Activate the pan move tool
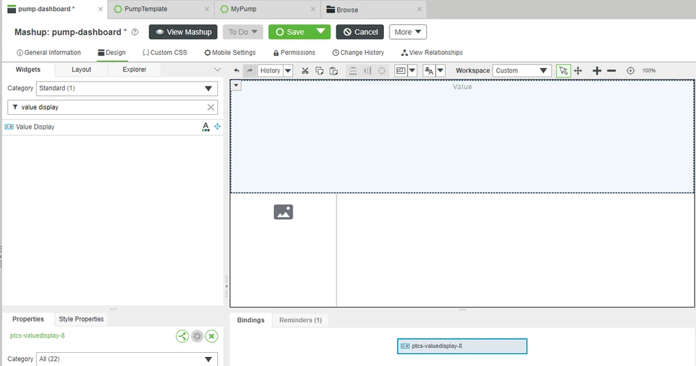This screenshot has height=366, width=696. coord(578,70)
